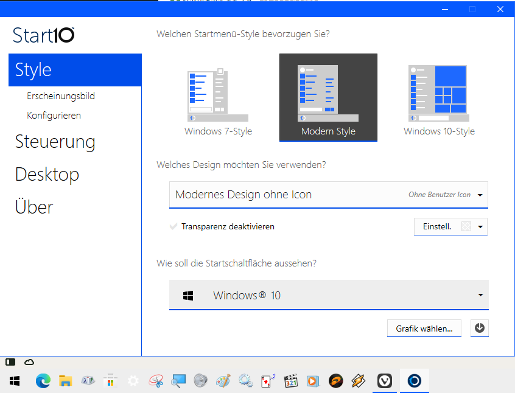Click the sidebar panel icon above the taskbar
515x393 pixels.
tap(10, 362)
